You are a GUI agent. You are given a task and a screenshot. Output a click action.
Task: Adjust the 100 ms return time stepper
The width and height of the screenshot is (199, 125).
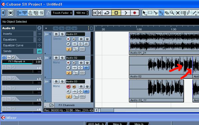(x=87, y=13)
